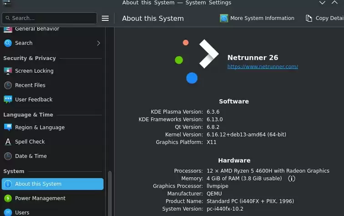Click KDE Plasma Version value 6.3.6

point(213,112)
